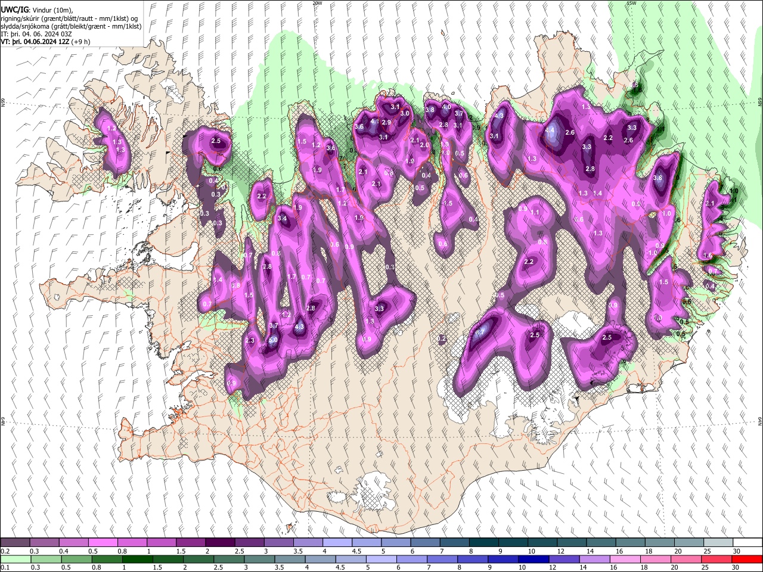Screen dimensions: 763x572
Task: Click the top legend swatch between 8 and 9
Action: coord(483,543)
